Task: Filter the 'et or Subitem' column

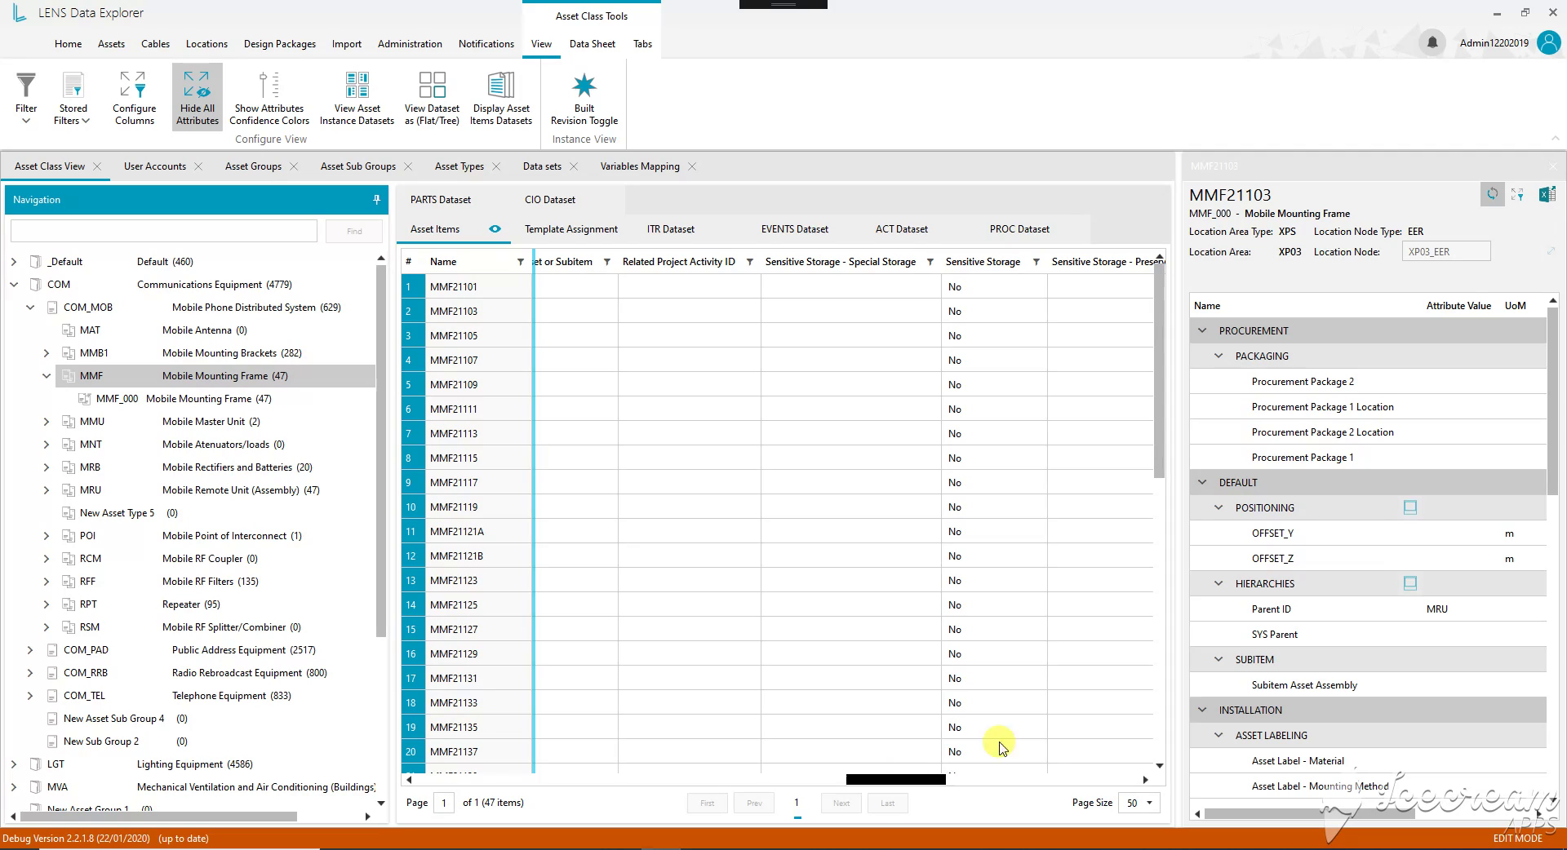Action: pyautogui.click(x=606, y=262)
